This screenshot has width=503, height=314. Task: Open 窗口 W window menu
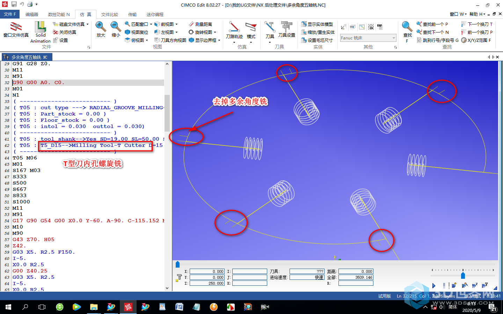pos(458,14)
